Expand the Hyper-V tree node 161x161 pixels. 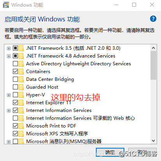9,95
